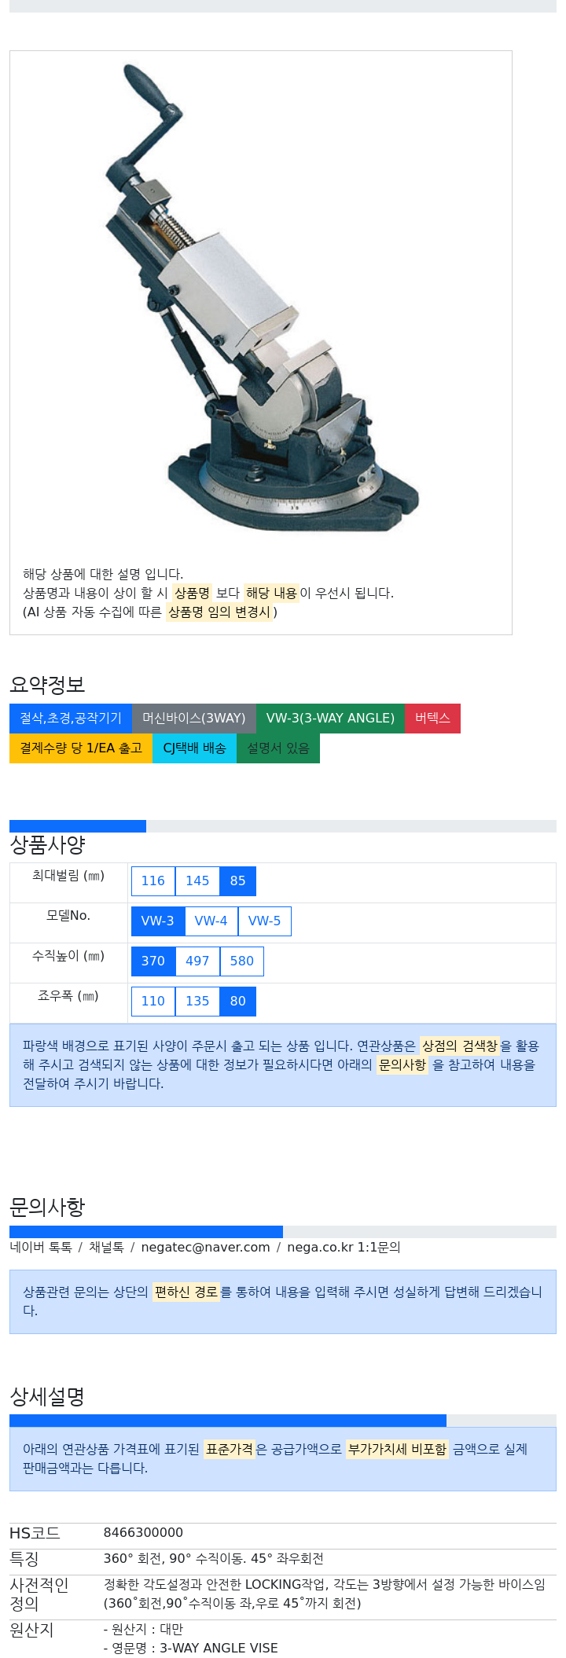This screenshot has width=566, height=1658.
Task: Choose 135 for 죠우폭
Action: pyautogui.click(x=197, y=1002)
